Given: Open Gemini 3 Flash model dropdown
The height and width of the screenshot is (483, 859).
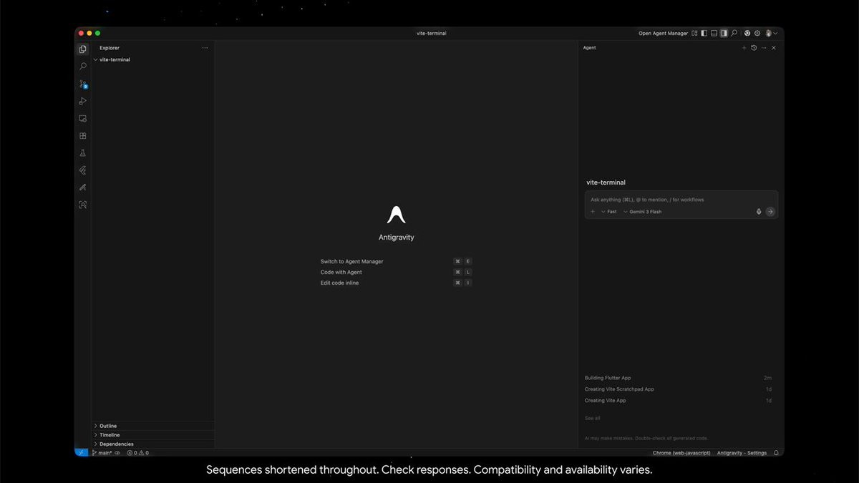Looking at the screenshot, I should pyautogui.click(x=643, y=212).
